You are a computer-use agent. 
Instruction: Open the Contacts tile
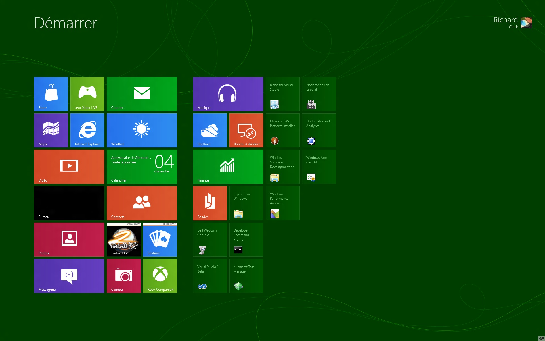pyautogui.click(x=142, y=203)
